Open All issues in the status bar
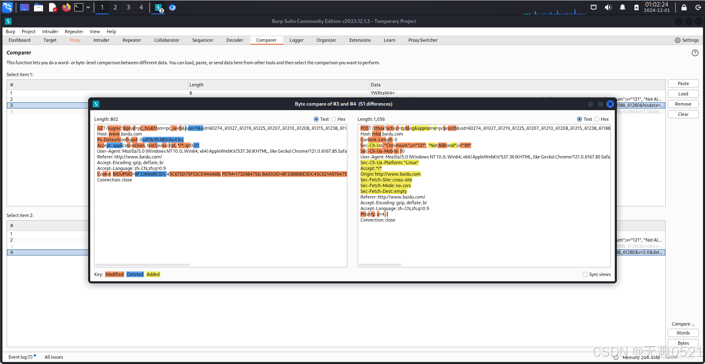 coord(54,357)
